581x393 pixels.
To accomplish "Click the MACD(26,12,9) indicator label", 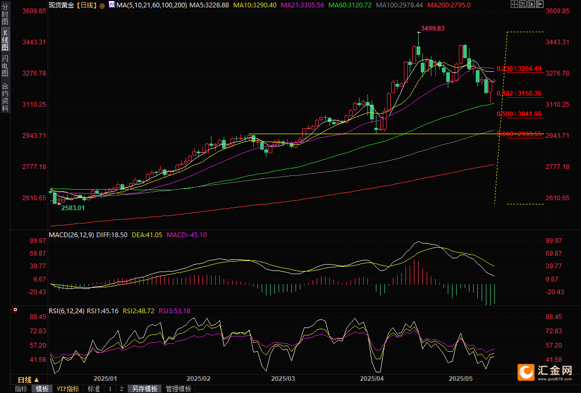I will [69, 235].
